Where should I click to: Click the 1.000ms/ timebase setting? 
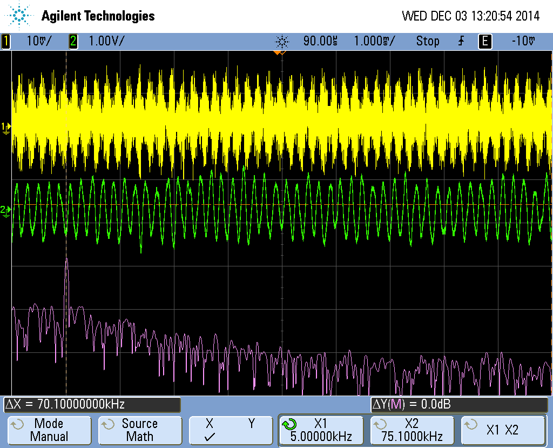click(374, 41)
